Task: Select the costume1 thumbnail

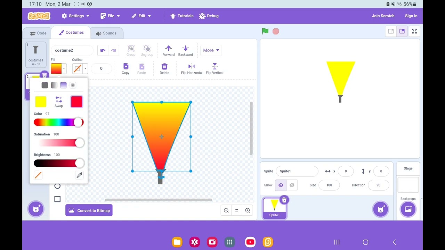Action: tap(36, 55)
